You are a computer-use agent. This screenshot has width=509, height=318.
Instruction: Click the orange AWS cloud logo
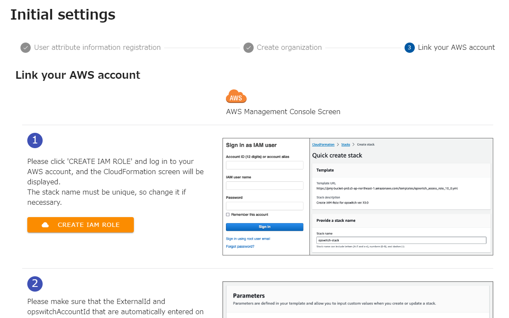coord(236,96)
